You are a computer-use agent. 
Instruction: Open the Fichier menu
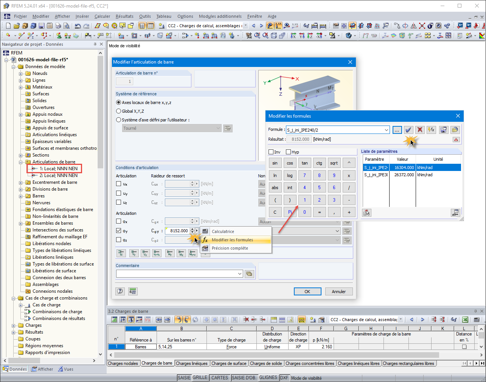click(x=20, y=16)
